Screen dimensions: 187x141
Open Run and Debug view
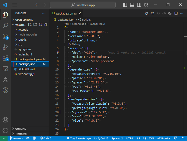coord(5,47)
